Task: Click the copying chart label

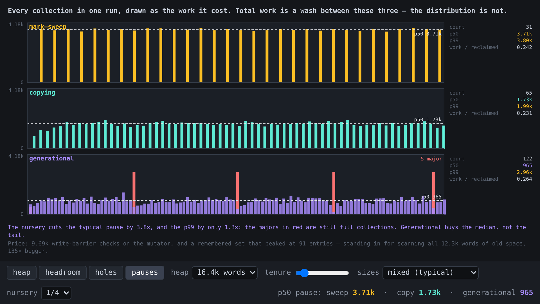Action: pyautogui.click(x=42, y=93)
